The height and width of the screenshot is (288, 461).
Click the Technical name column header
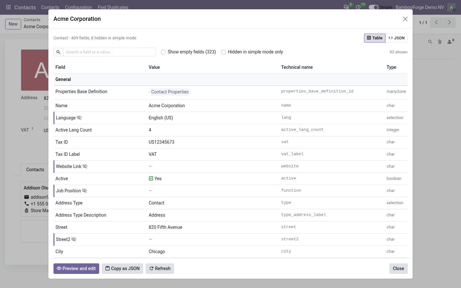297,67
